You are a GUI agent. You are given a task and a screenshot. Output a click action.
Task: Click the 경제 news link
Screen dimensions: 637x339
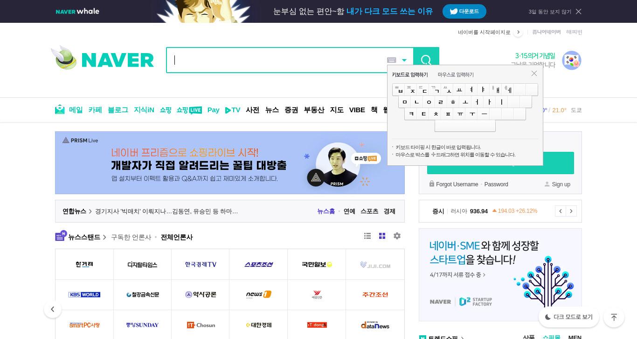(x=389, y=211)
